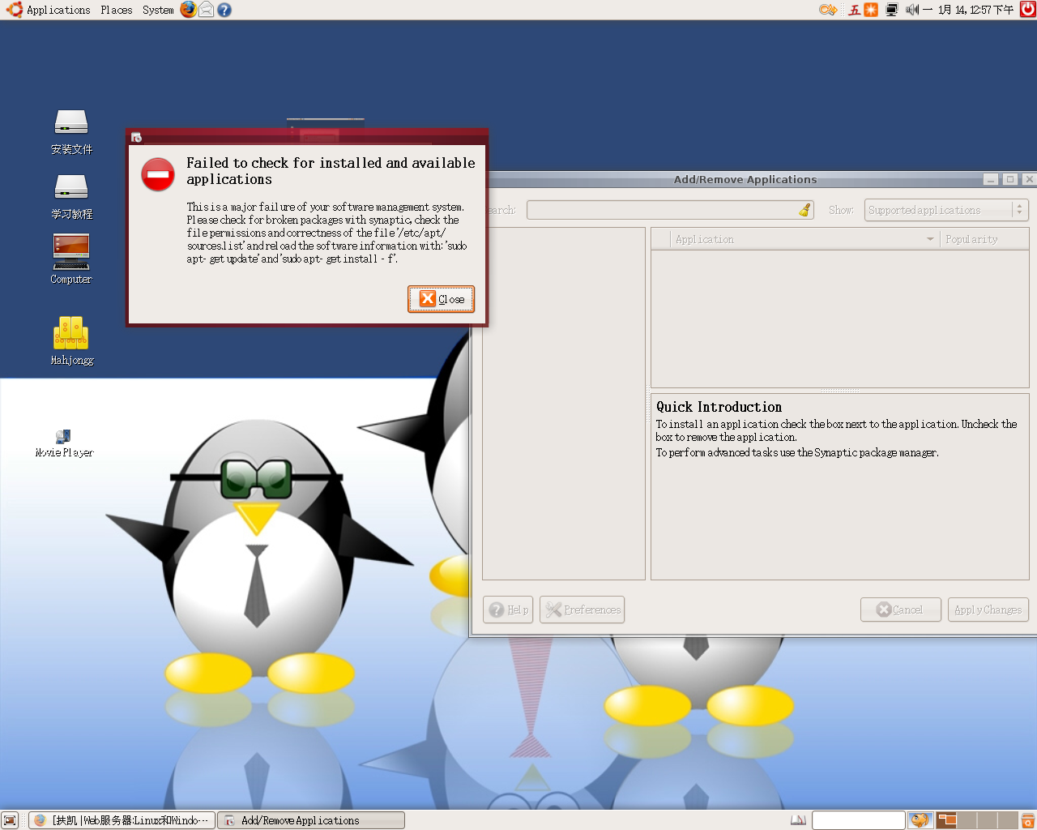The image size is (1037, 830).
Task: Open the Show Supported applications dropdown
Action: point(946,210)
